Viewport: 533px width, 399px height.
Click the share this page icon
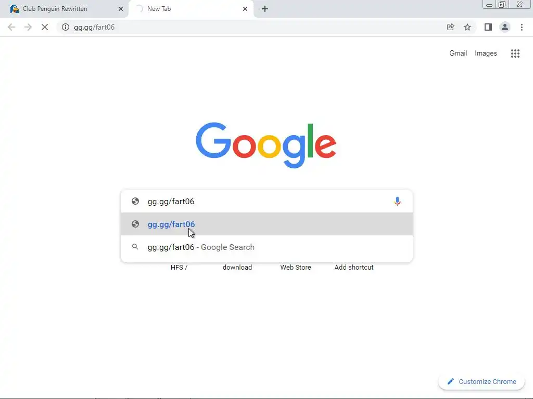click(450, 27)
